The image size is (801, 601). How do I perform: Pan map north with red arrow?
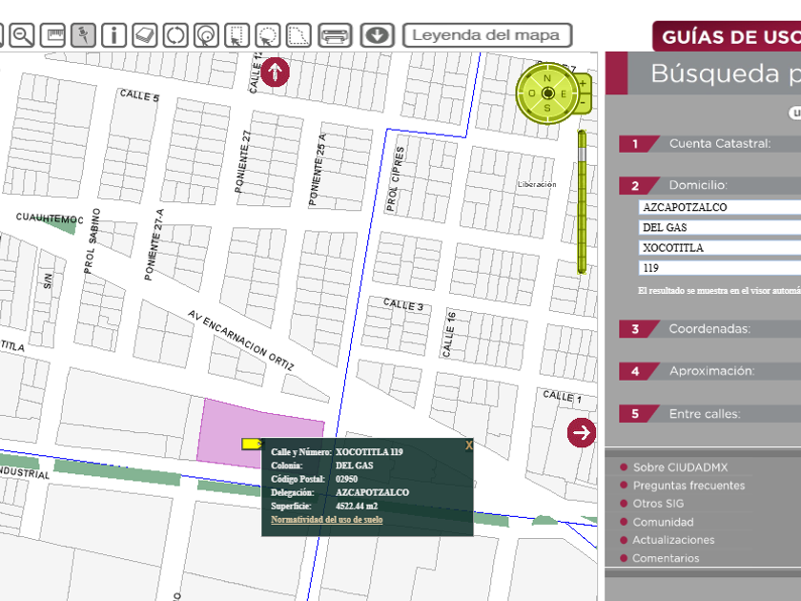(276, 72)
